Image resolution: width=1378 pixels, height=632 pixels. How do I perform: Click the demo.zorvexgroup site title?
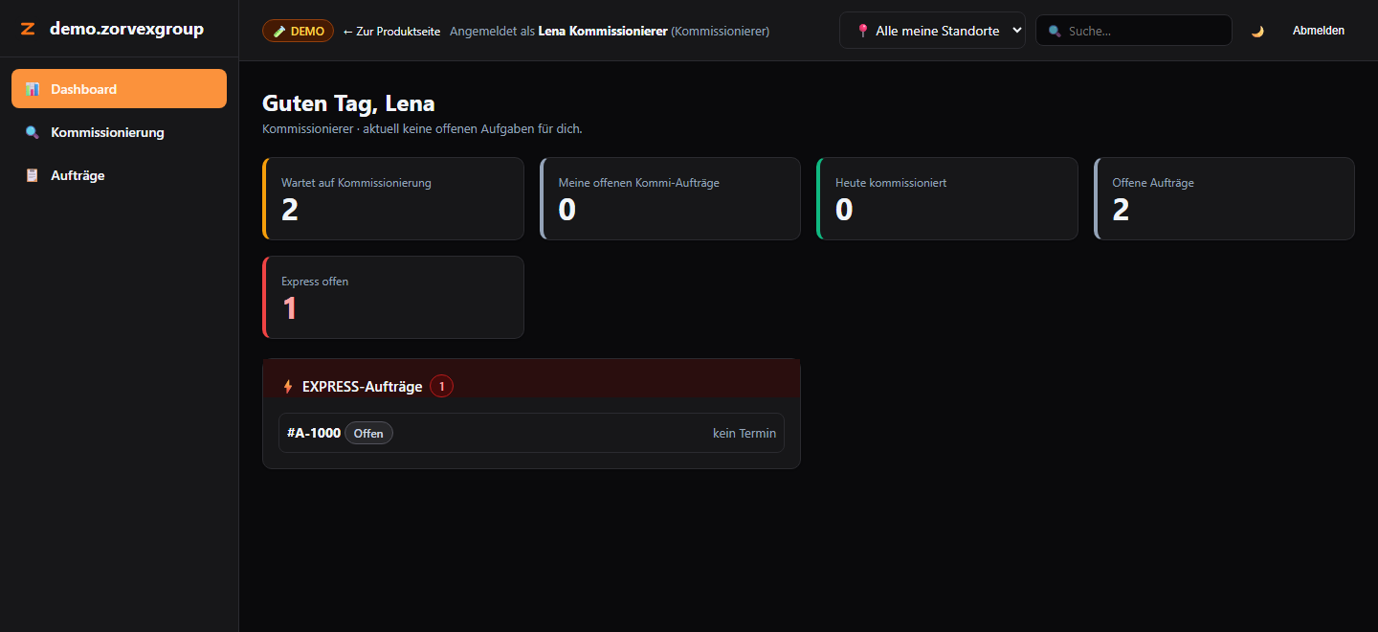[126, 29]
